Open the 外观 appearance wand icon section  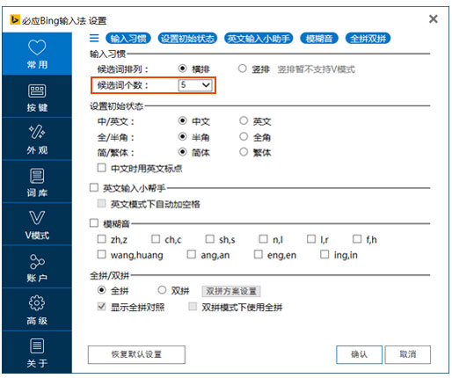pos(37,140)
